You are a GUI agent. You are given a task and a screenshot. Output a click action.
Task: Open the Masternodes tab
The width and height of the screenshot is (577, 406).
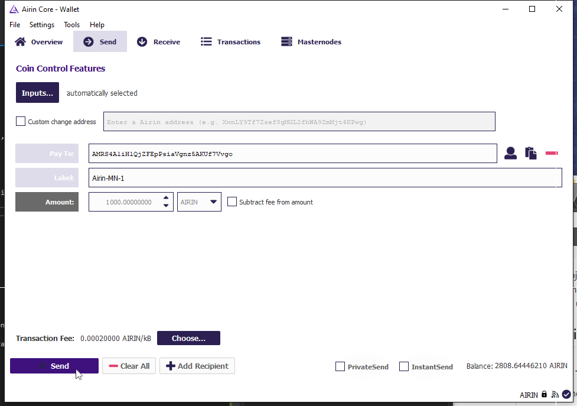point(311,41)
